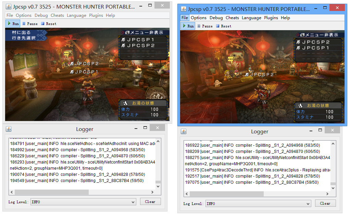
Task: Open the Debug menu in the right Jpcsp window
Action: [x=216, y=18]
